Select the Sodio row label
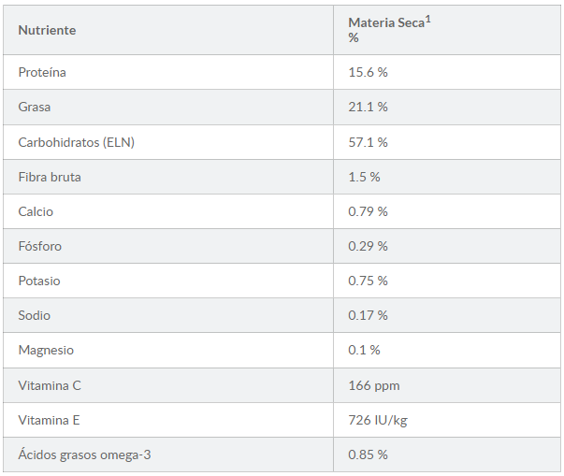Viewport: 564px width, 476px height. [35, 315]
